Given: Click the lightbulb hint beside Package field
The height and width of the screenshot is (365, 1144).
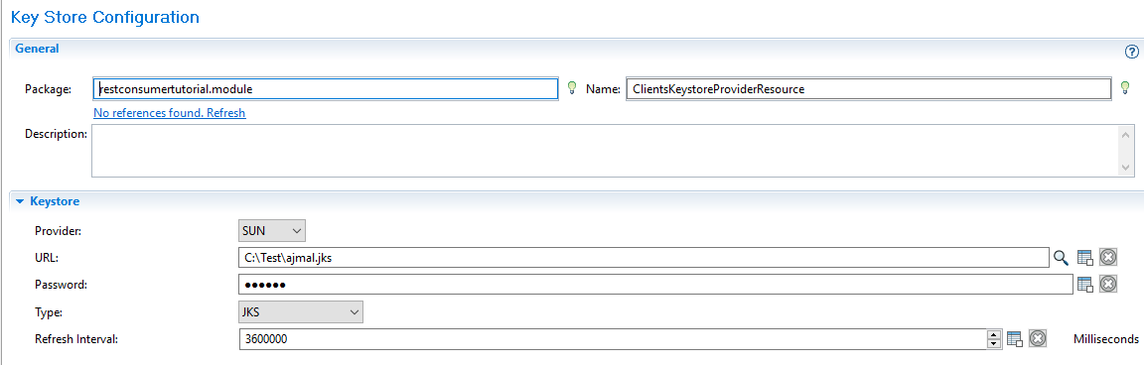Looking at the screenshot, I should [572, 89].
